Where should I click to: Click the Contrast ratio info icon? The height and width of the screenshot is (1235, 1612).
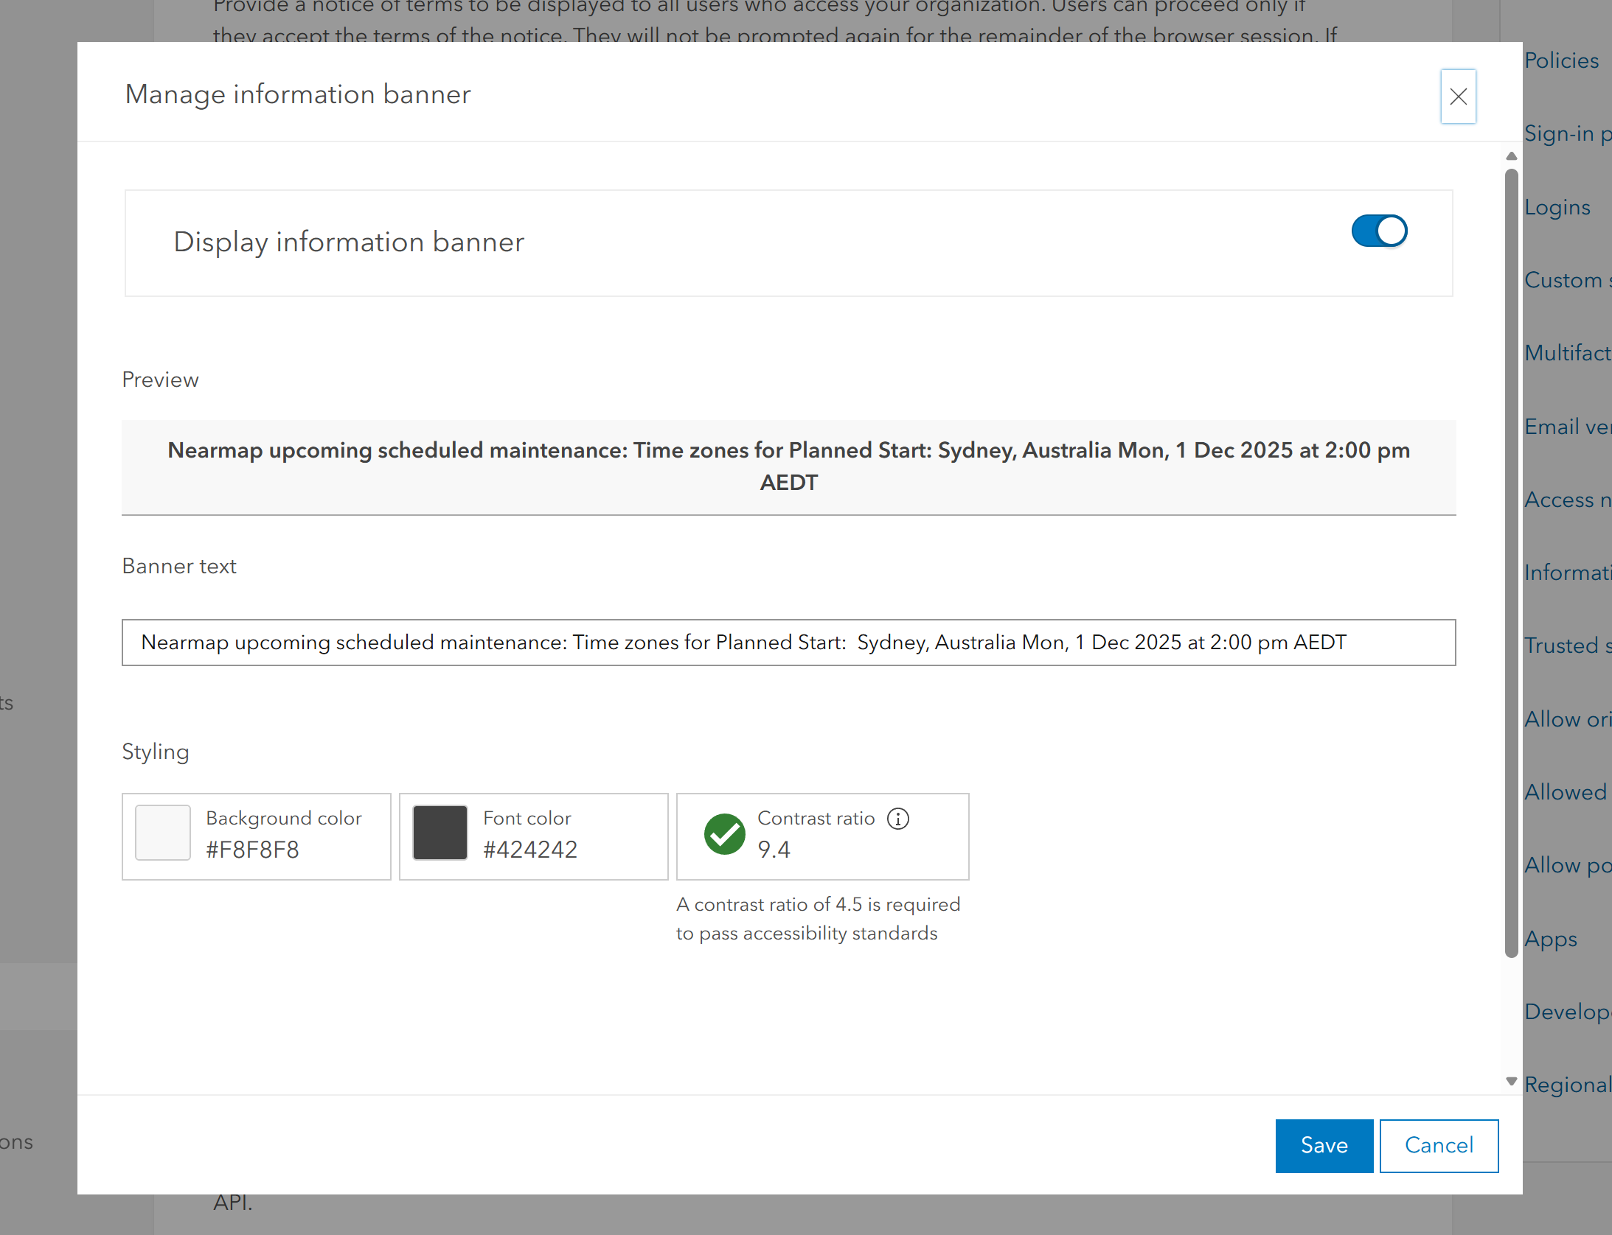point(898,819)
